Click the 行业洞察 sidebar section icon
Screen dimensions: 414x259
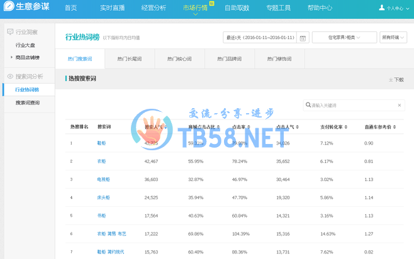point(10,31)
